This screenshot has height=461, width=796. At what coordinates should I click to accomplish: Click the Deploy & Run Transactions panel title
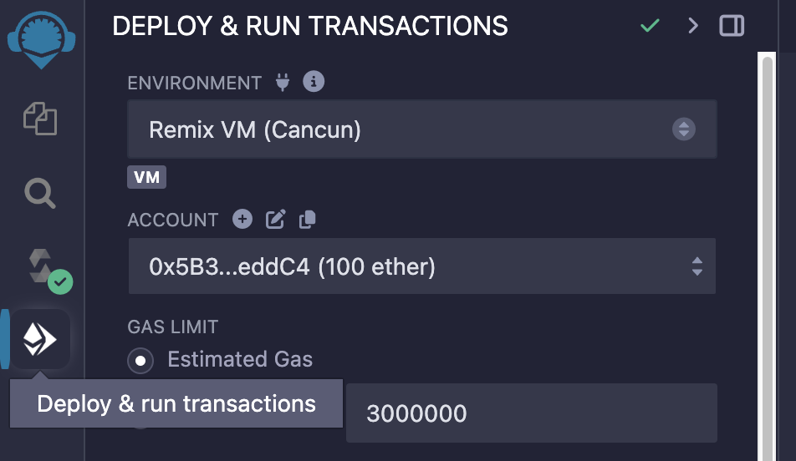tap(309, 27)
